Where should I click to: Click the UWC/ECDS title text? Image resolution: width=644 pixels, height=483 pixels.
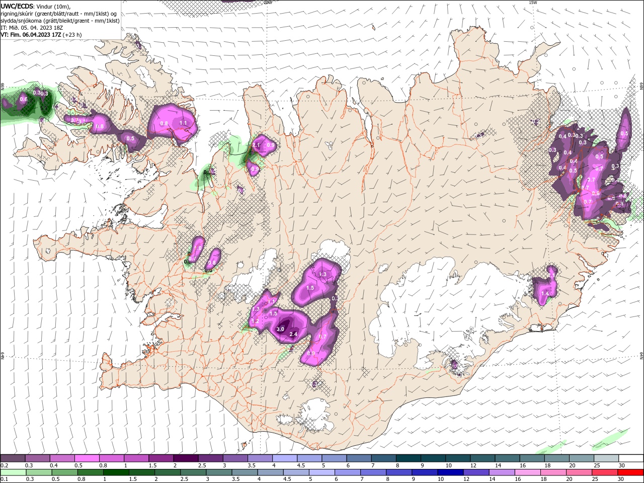18,6
